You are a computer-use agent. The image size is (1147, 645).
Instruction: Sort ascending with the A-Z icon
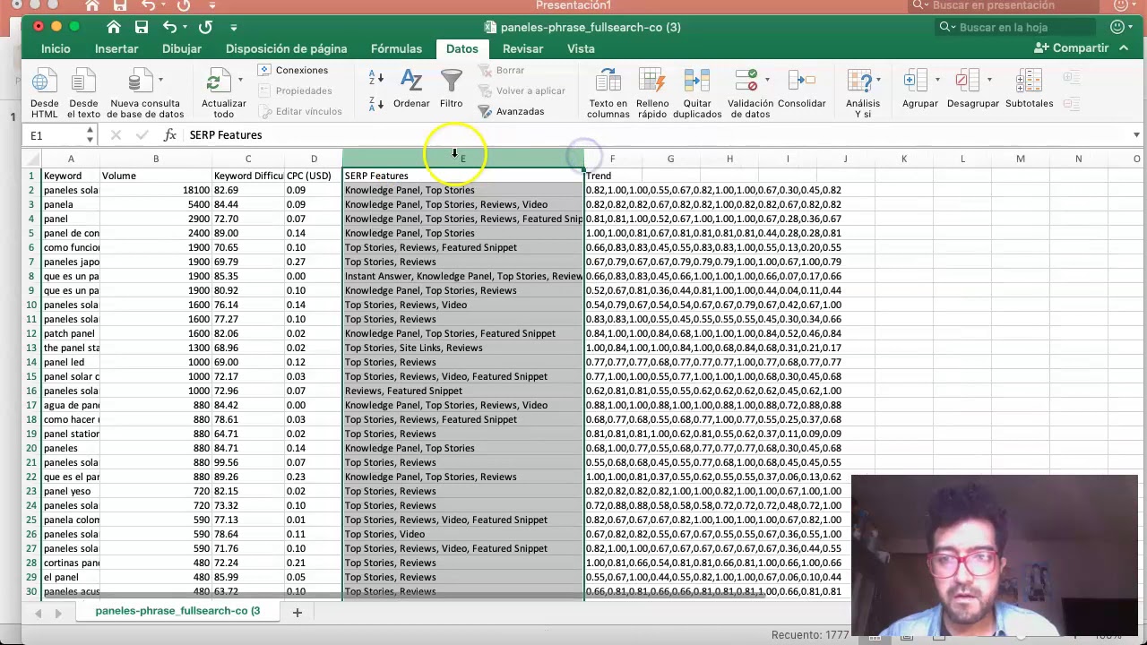376,80
